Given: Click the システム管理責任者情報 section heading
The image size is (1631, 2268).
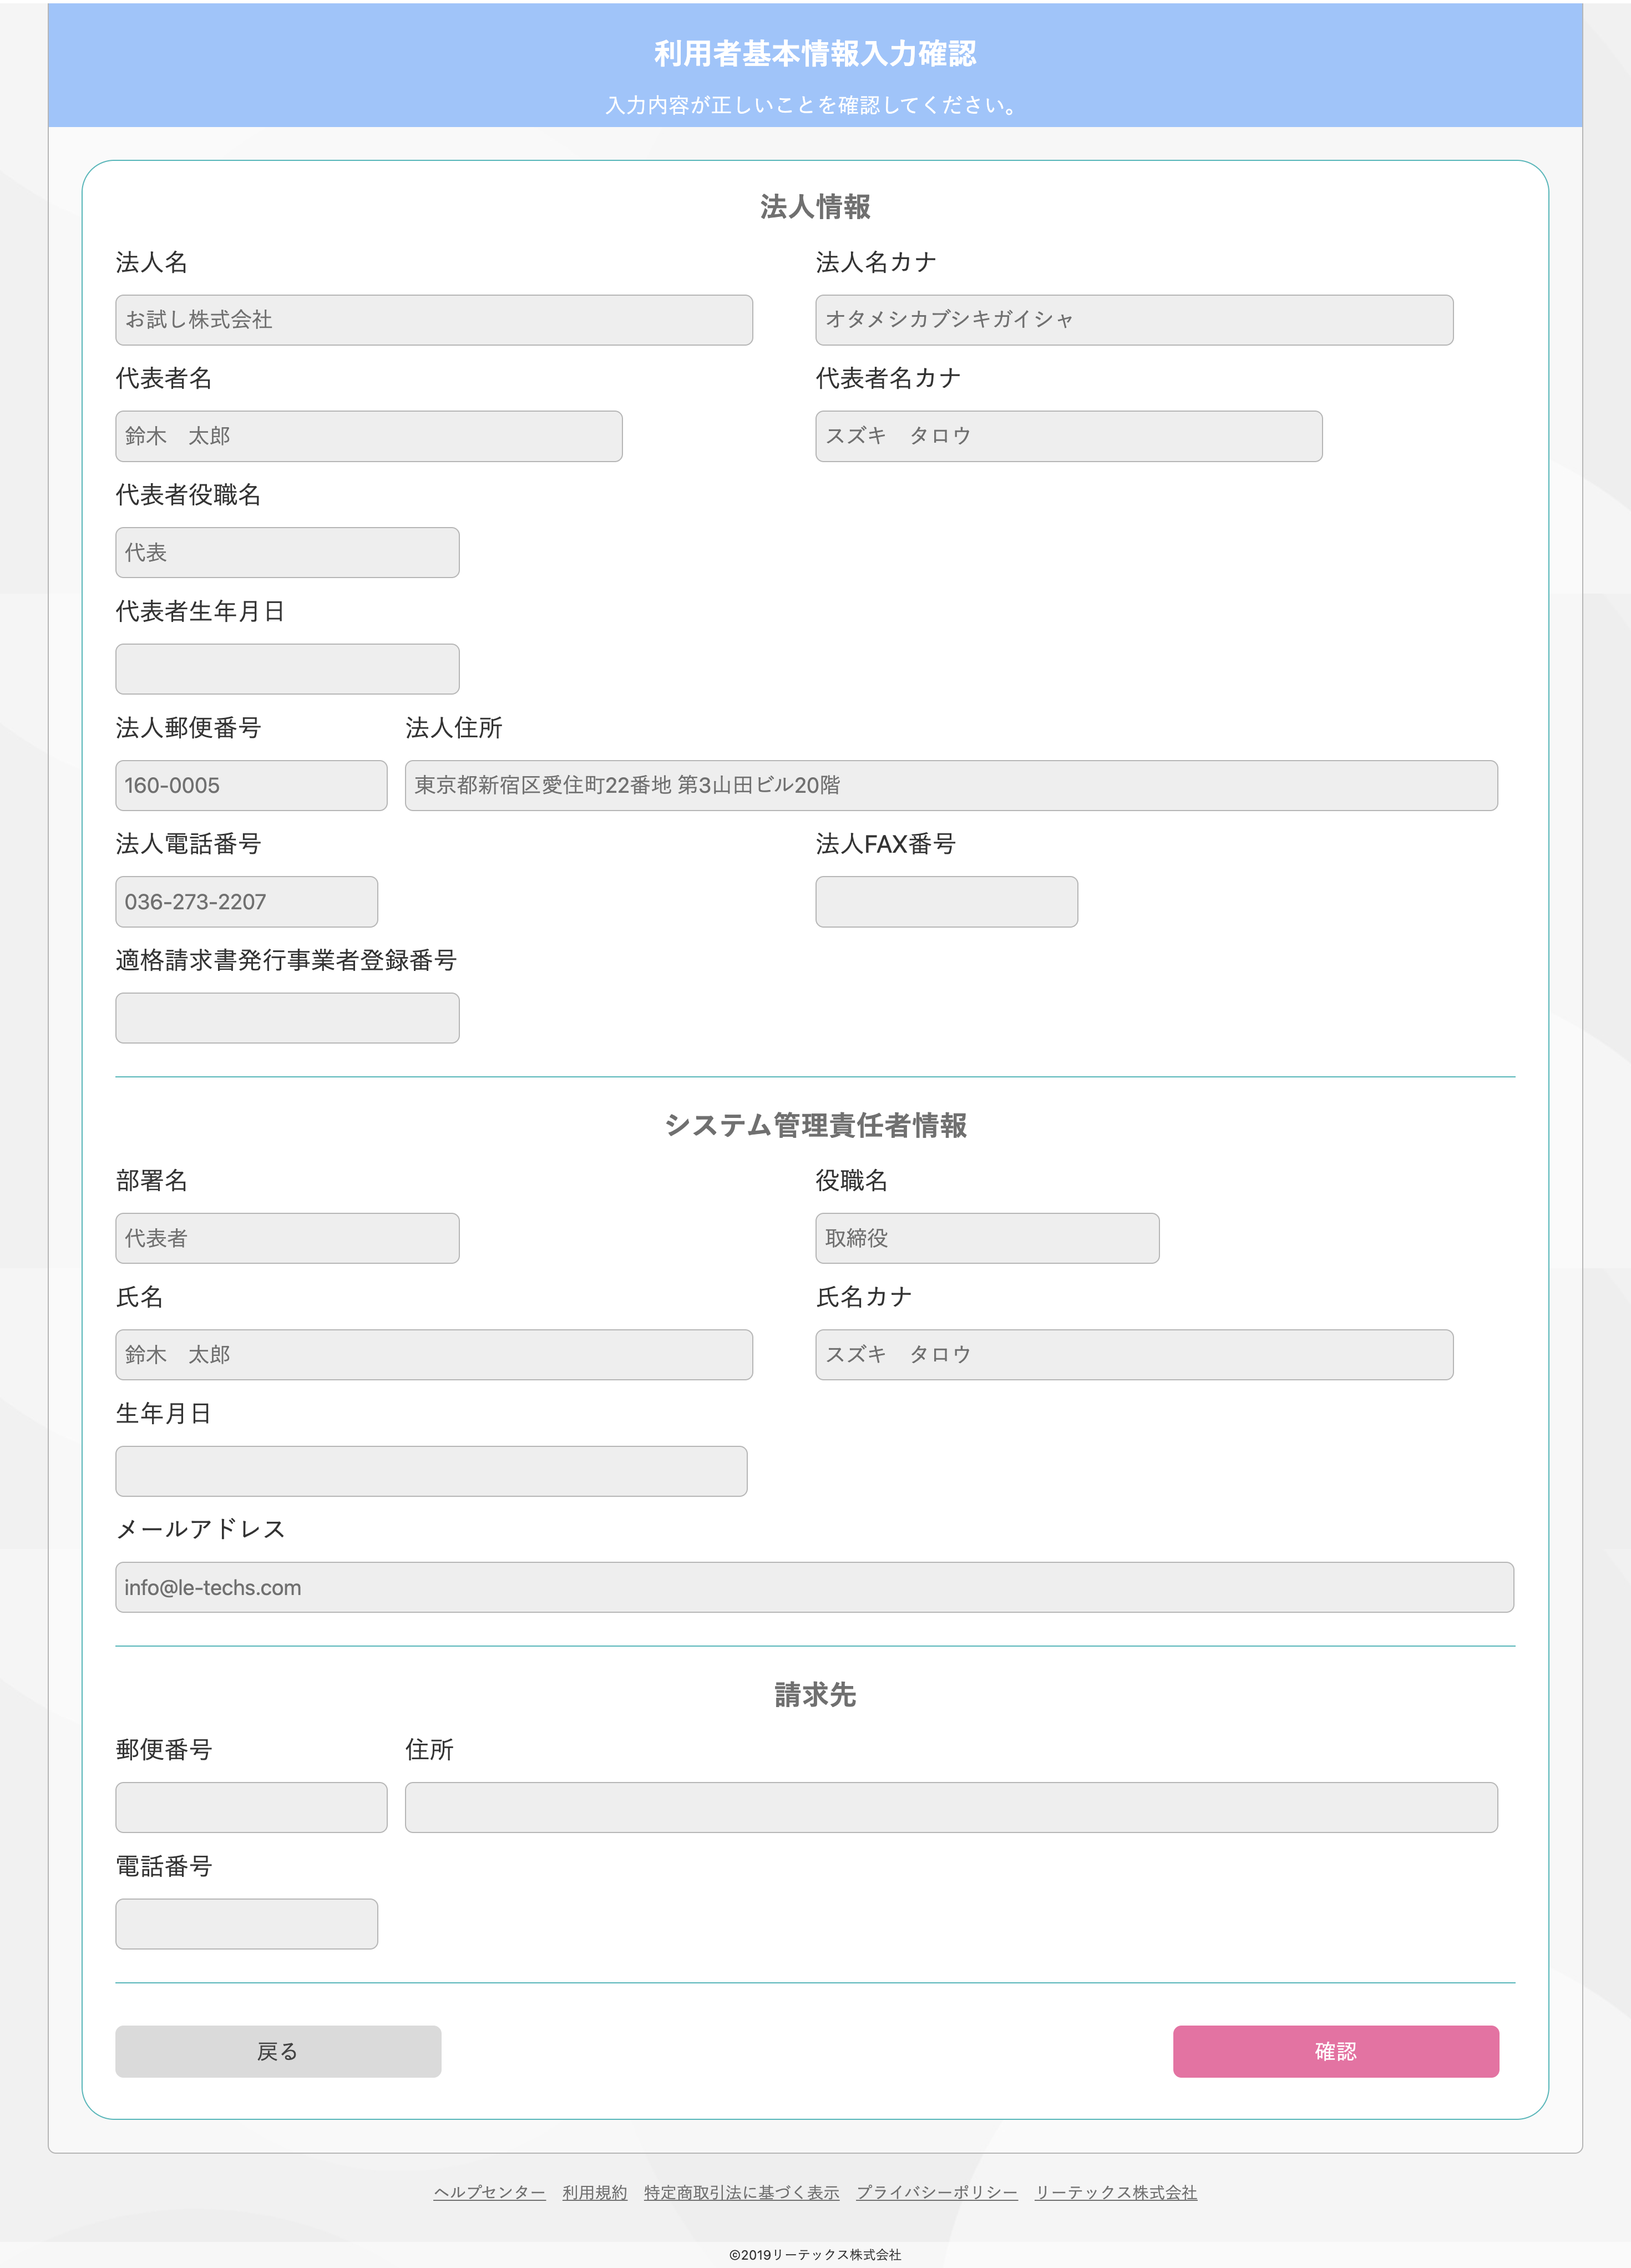Looking at the screenshot, I should coord(815,1125).
